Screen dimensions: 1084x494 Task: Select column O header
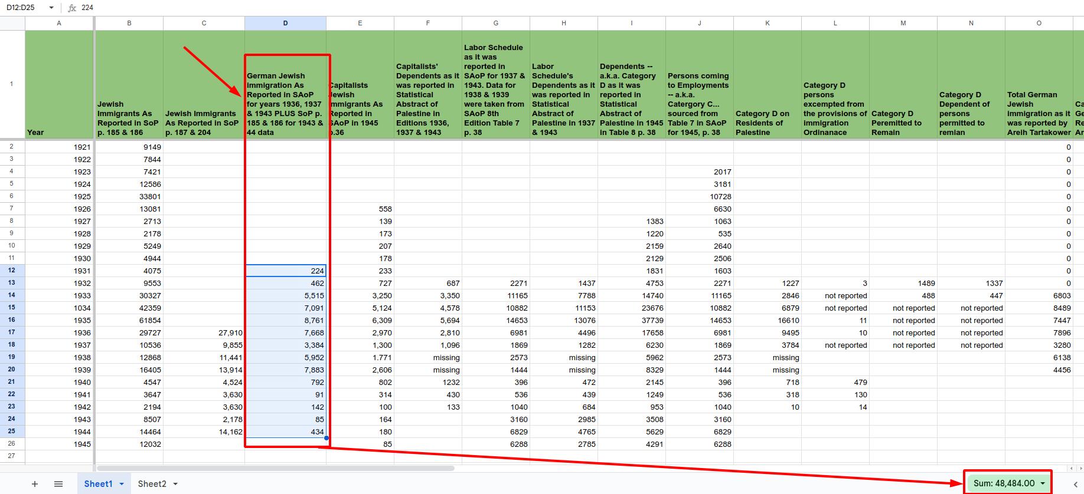(1039, 23)
